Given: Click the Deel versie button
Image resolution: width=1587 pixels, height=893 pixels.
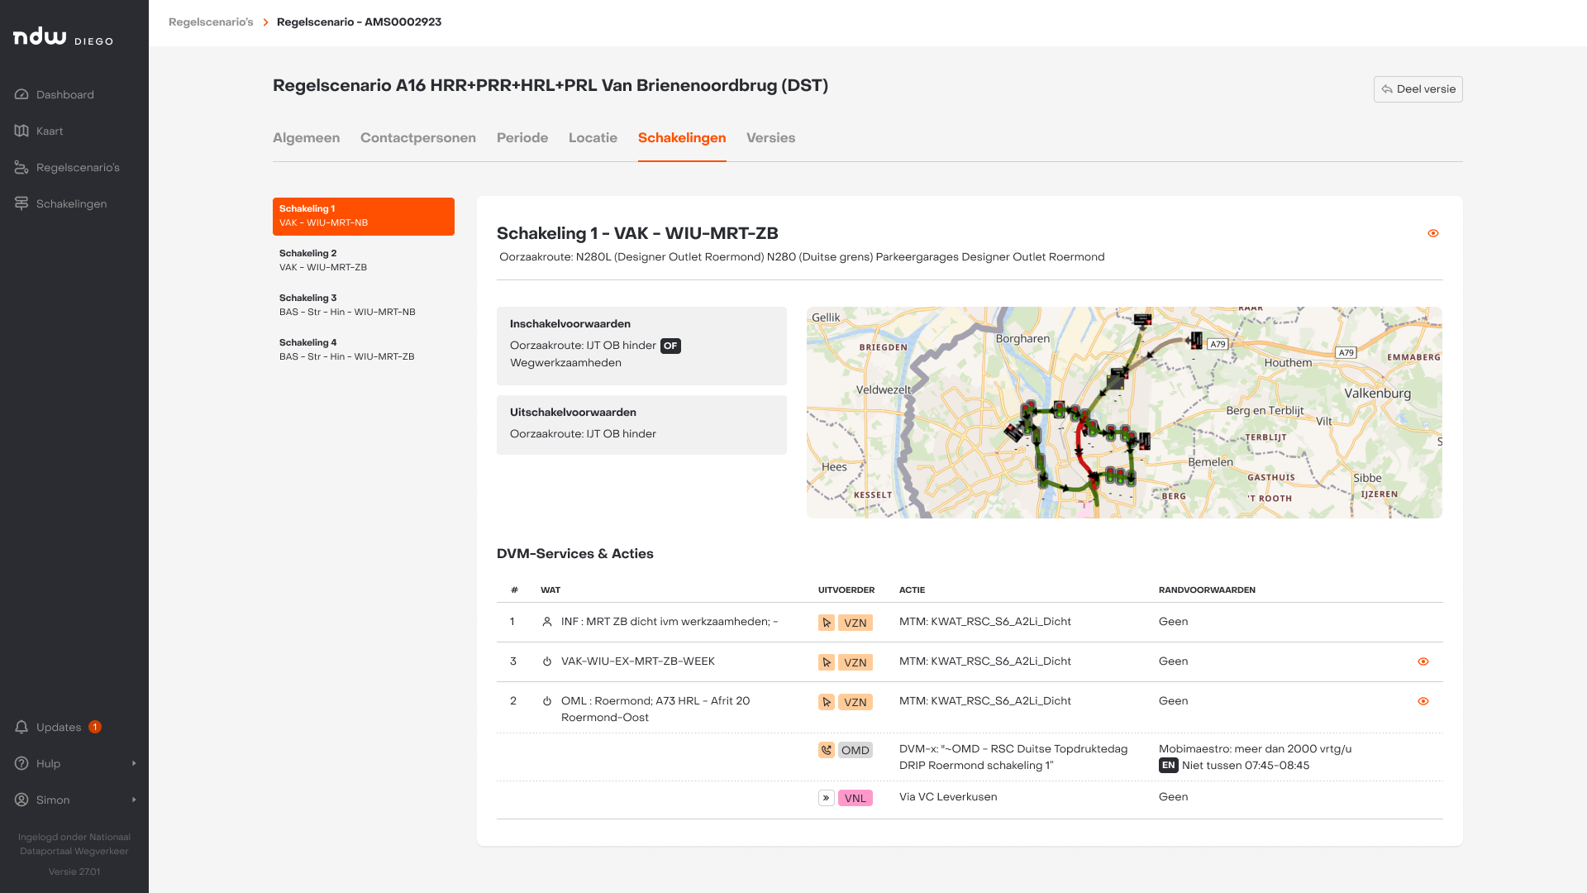Looking at the screenshot, I should click(1418, 89).
